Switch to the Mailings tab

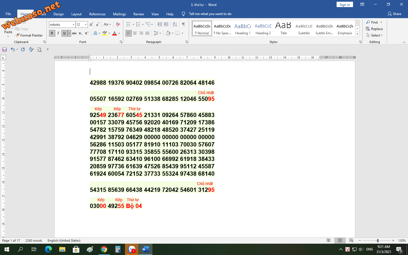click(119, 14)
